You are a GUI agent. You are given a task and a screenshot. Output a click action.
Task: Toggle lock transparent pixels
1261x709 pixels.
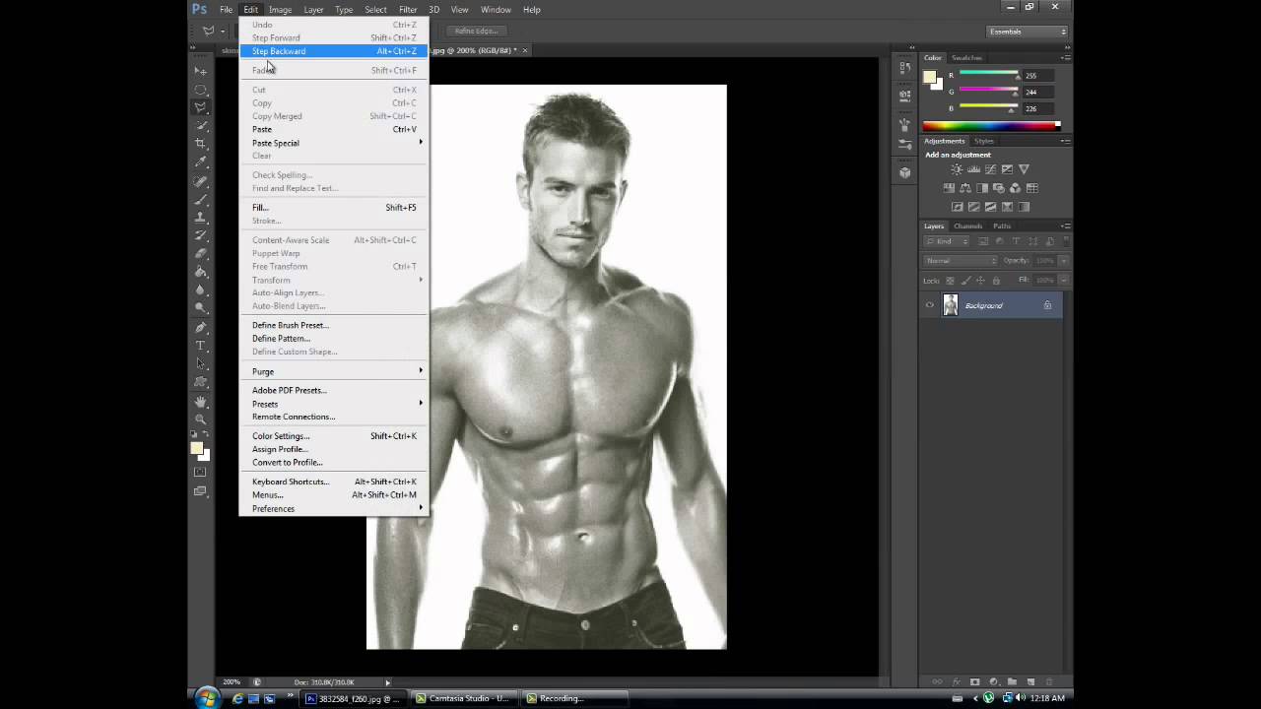click(950, 281)
